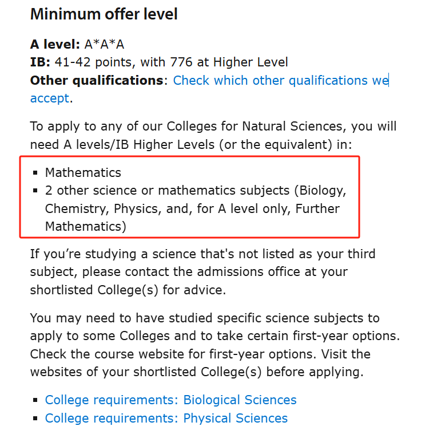Click the A*A*A grade text
Image resolution: width=437 pixels, height=430 pixels.
coord(104,45)
